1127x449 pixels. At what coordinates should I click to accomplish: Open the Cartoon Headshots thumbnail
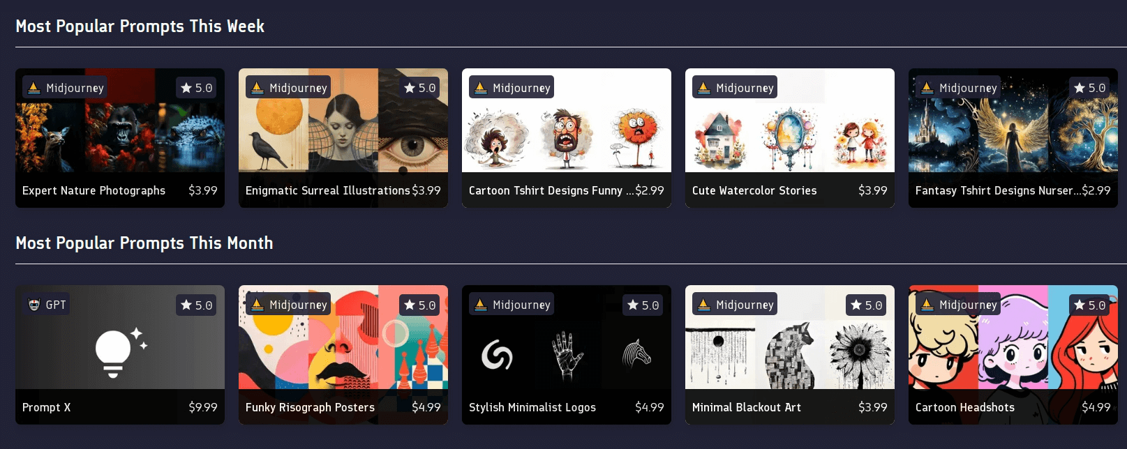1013,337
